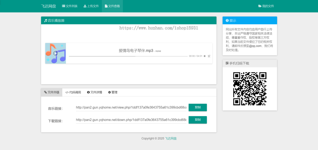318x150 pixels.
Task: Copy the 下载链接 URL
Action: pyautogui.click(x=197, y=120)
